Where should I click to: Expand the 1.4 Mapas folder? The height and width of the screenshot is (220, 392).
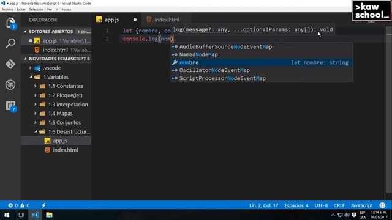36,114
